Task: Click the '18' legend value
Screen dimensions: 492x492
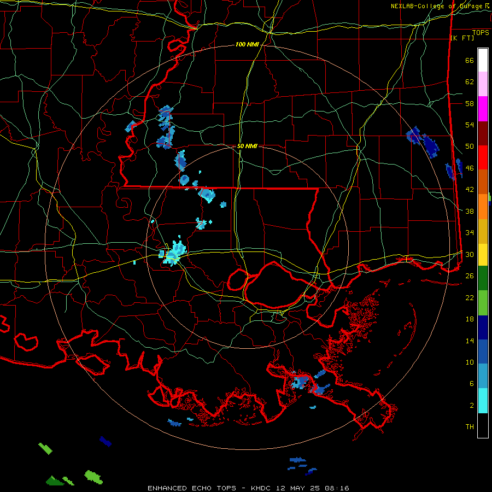Action: 470,319
